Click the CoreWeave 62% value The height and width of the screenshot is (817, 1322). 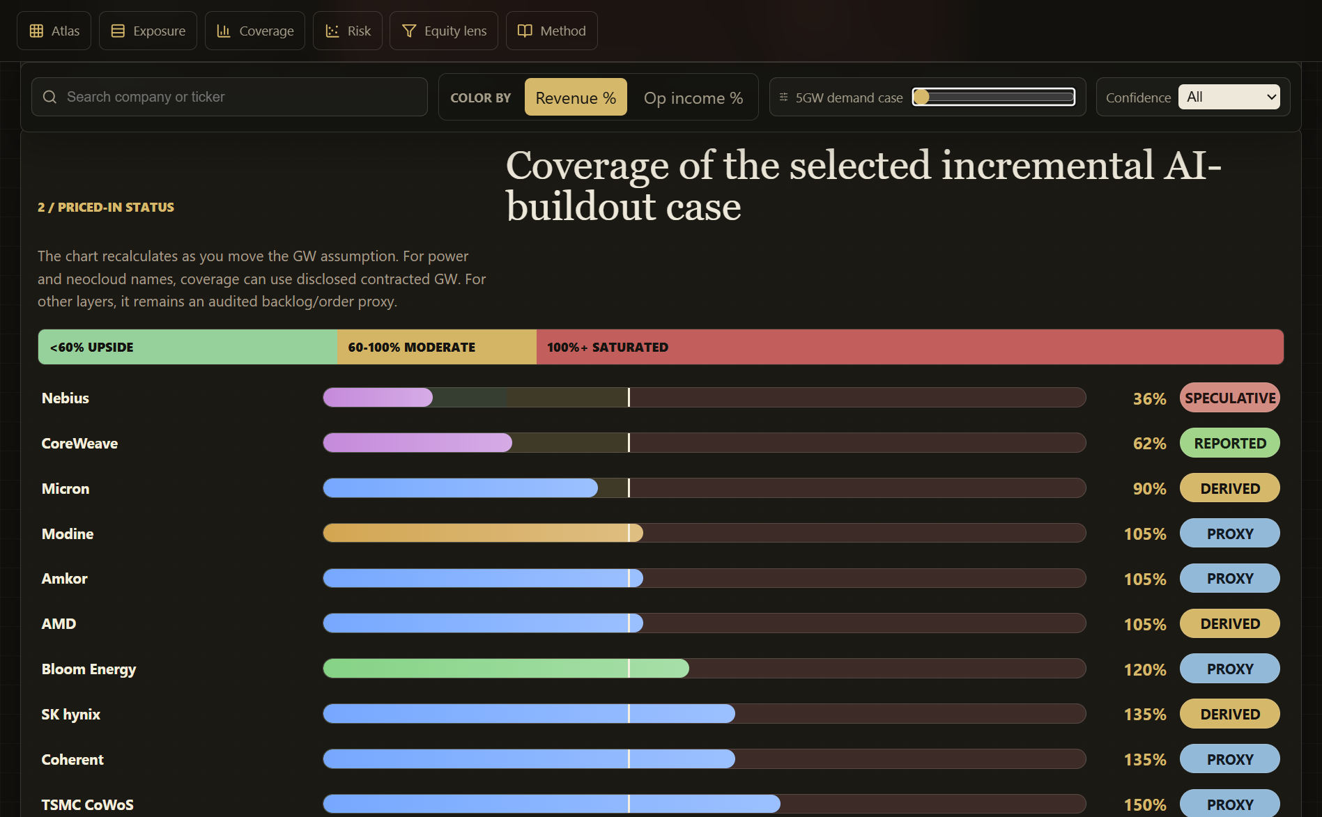tap(1149, 444)
